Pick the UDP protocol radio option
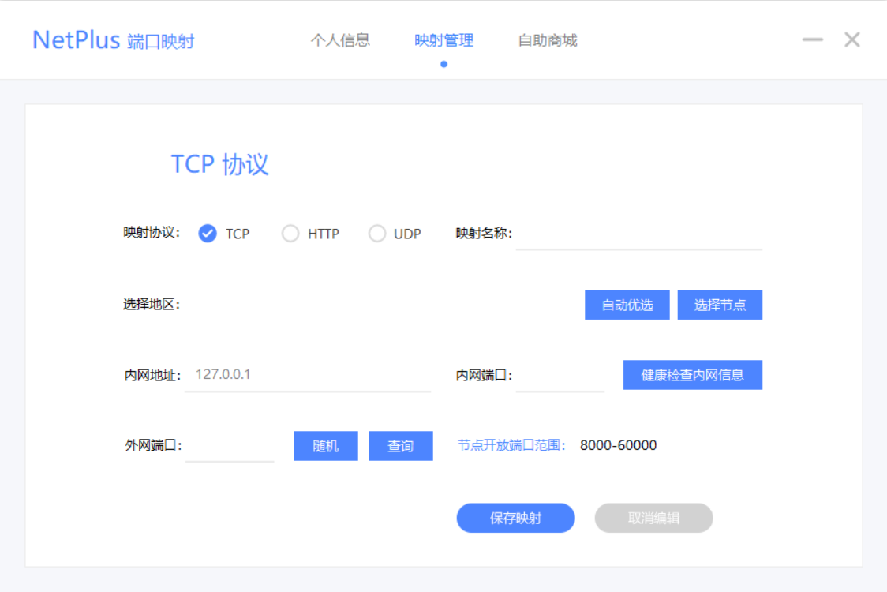The height and width of the screenshot is (592, 887). click(x=377, y=234)
